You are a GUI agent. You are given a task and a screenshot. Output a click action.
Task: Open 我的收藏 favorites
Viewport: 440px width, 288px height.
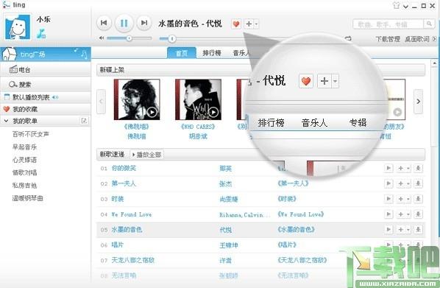[46, 109]
